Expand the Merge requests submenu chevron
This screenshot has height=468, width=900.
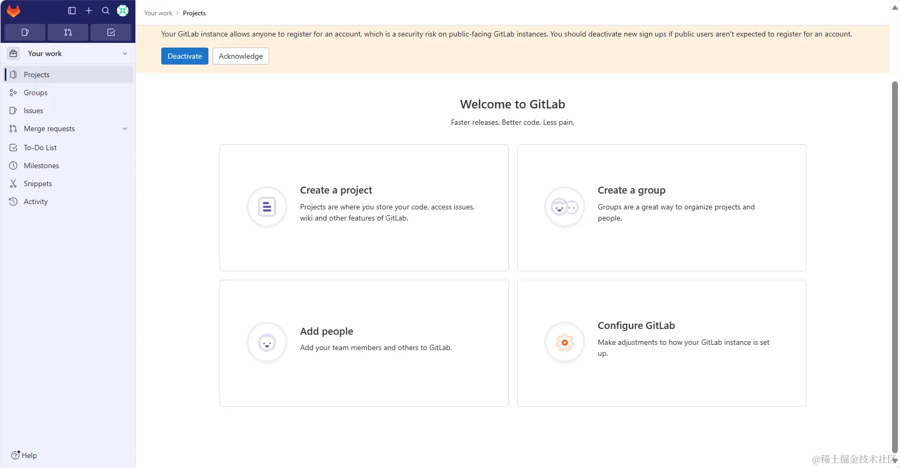125,129
